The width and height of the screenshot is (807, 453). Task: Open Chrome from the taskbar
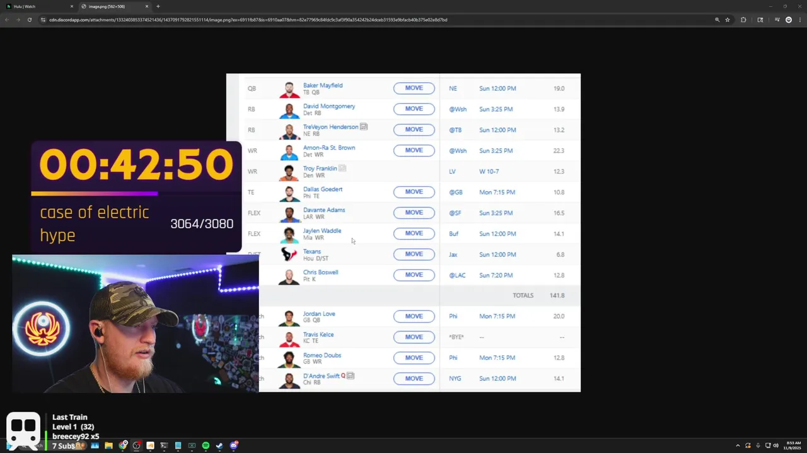tap(123, 445)
